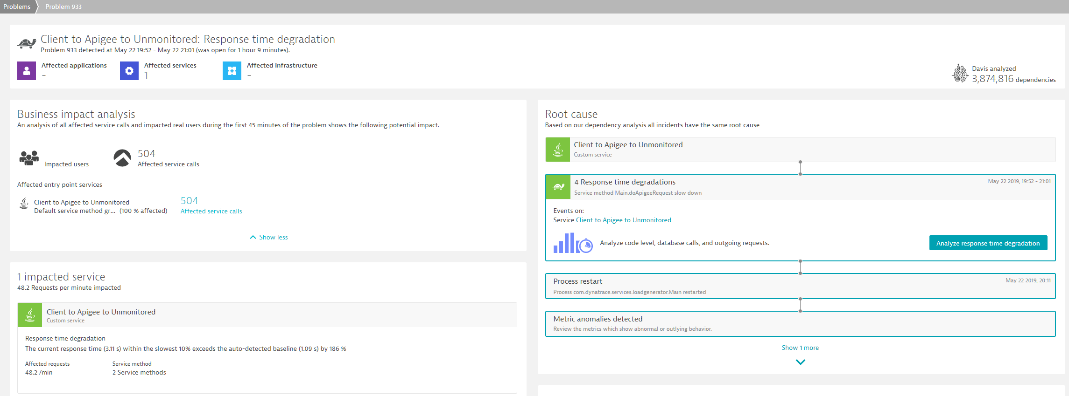
Task: Open Client to Apigee root cause service card
Action: (x=800, y=150)
